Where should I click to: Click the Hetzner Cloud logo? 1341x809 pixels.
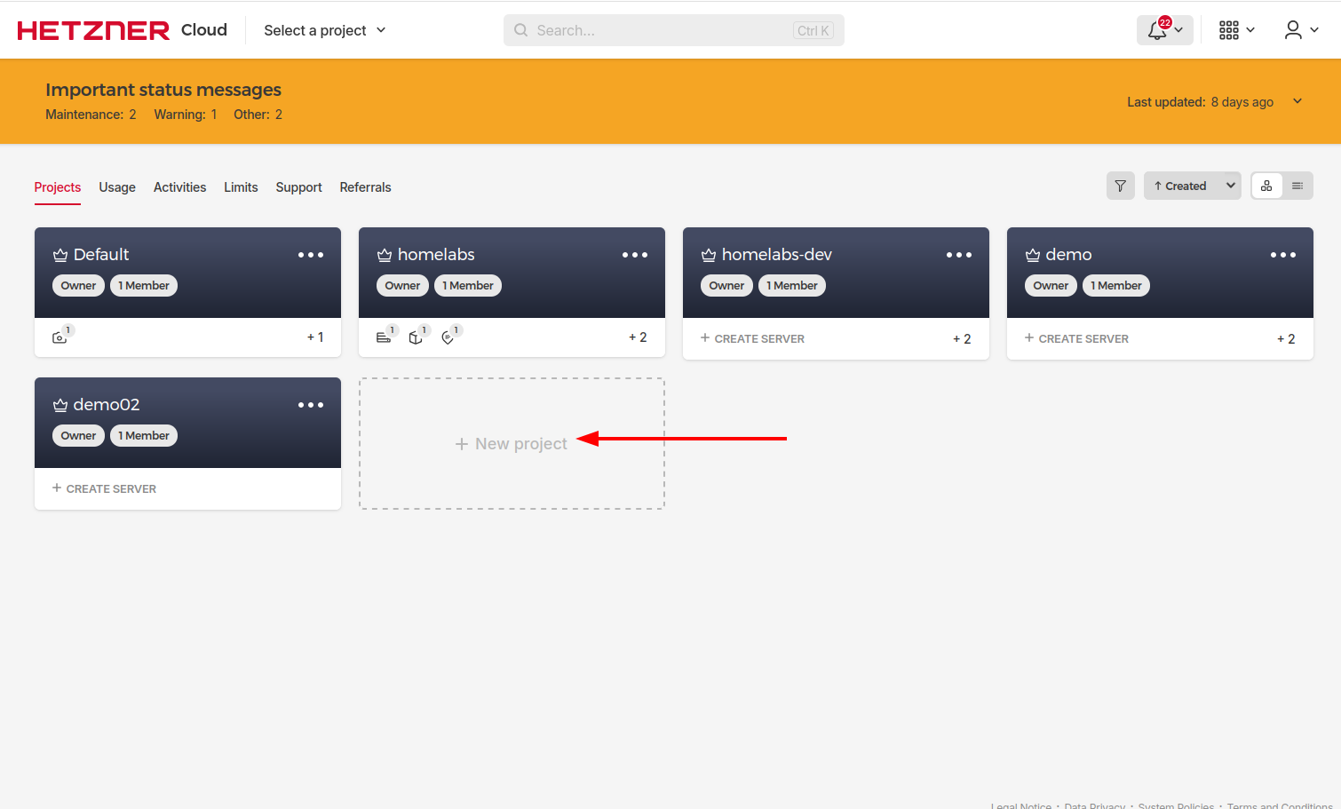[123, 30]
